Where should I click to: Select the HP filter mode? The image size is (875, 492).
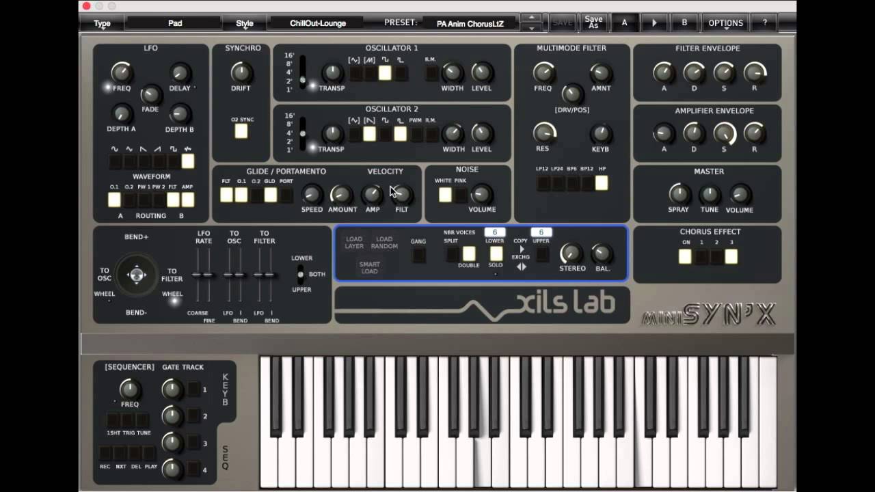(602, 182)
